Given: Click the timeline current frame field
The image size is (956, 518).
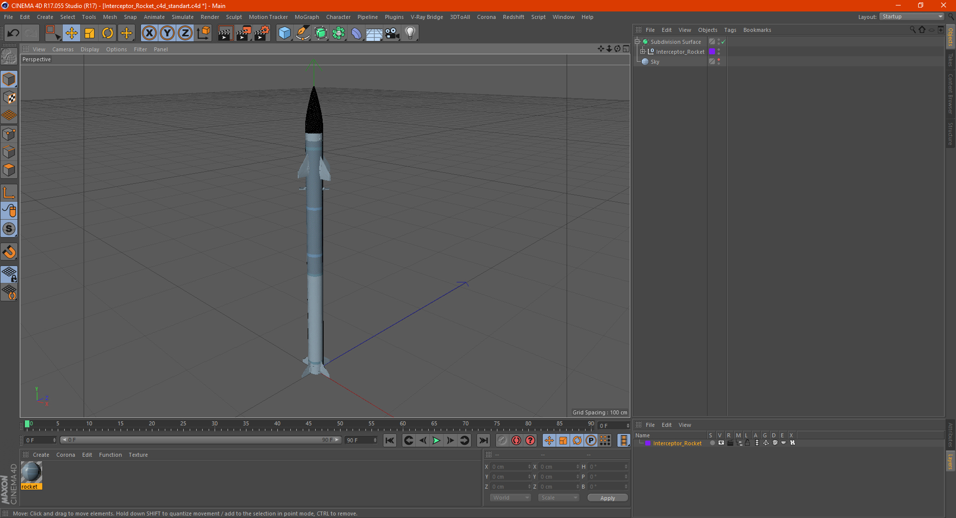Looking at the screenshot, I should [614, 425].
